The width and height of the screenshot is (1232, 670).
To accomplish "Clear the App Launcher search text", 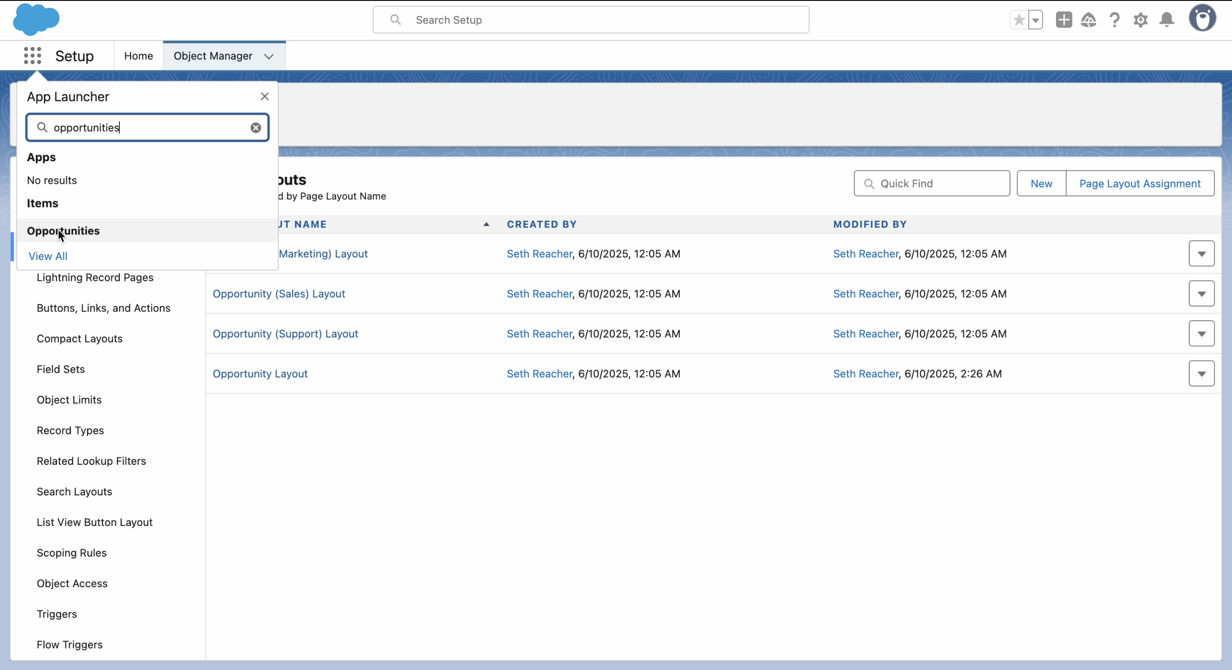I will (x=256, y=128).
